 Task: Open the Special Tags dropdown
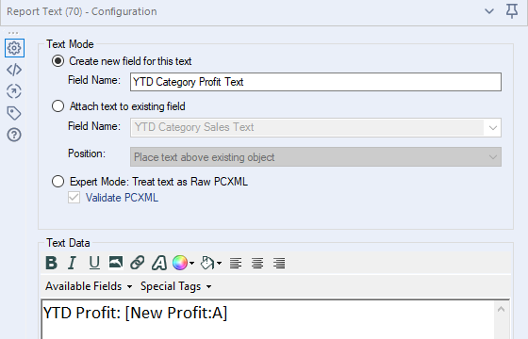175,286
